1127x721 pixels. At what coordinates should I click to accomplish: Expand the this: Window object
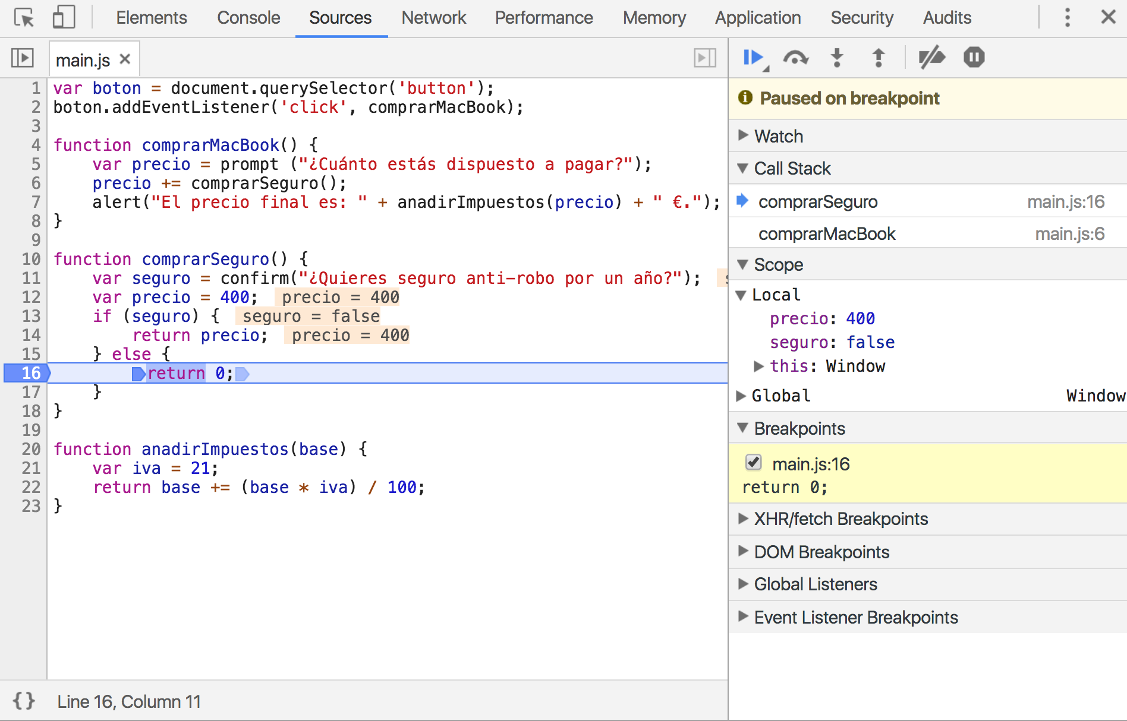[x=758, y=366]
